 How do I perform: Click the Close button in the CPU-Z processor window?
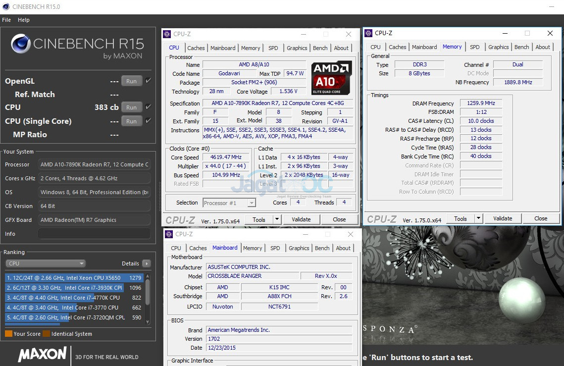339,219
